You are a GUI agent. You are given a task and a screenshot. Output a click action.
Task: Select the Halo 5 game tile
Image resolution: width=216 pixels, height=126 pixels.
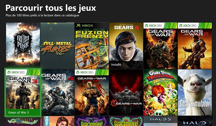point(160,121)
